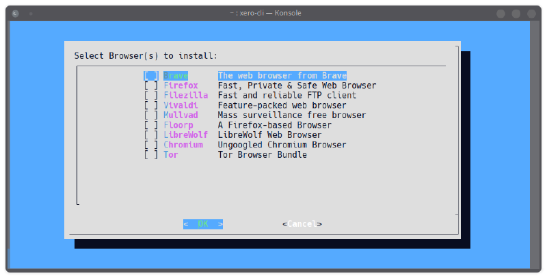Click the pin dot in the title bar
This screenshot has height=278, width=547.
click(31, 13)
